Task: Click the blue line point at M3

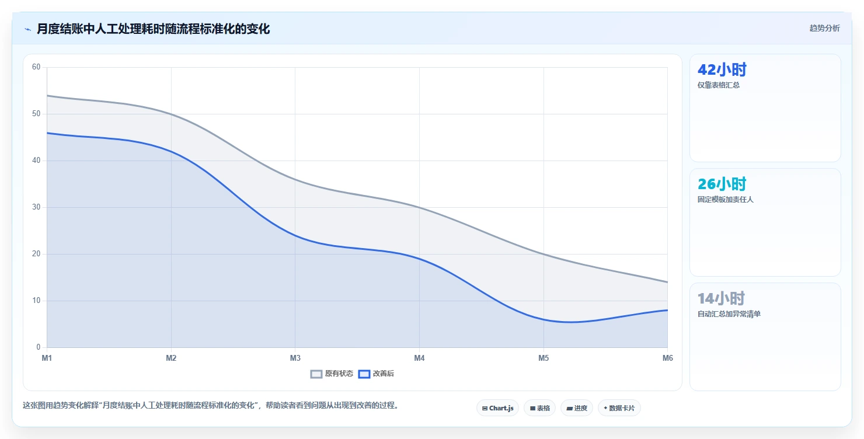Action: pyautogui.click(x=295, y=235)
